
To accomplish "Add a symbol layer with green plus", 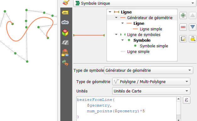I will click(x=183, y=15).
